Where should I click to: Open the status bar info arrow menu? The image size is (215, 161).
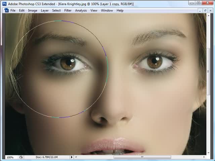(x=72, y=157)
